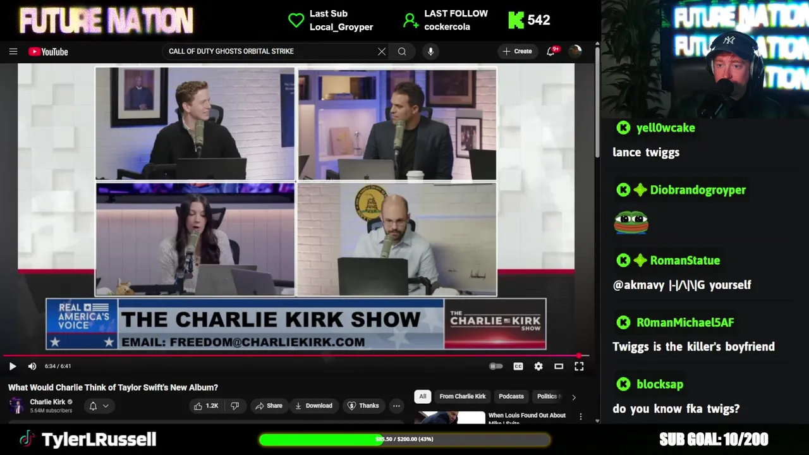
Task: Click the blocksap chat username
Action: (660, 384)
